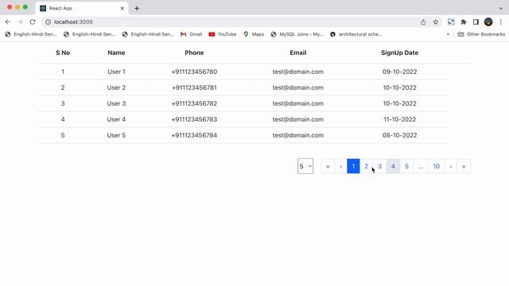The width and height of the screenshot is (509, 286).
Task: Click the pagination ellipsis item
Action: (421, 166)
